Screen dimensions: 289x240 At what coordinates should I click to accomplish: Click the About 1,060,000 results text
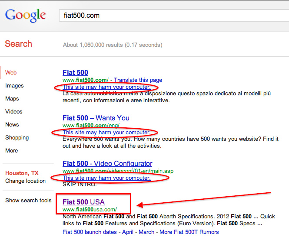pos(113,45)
